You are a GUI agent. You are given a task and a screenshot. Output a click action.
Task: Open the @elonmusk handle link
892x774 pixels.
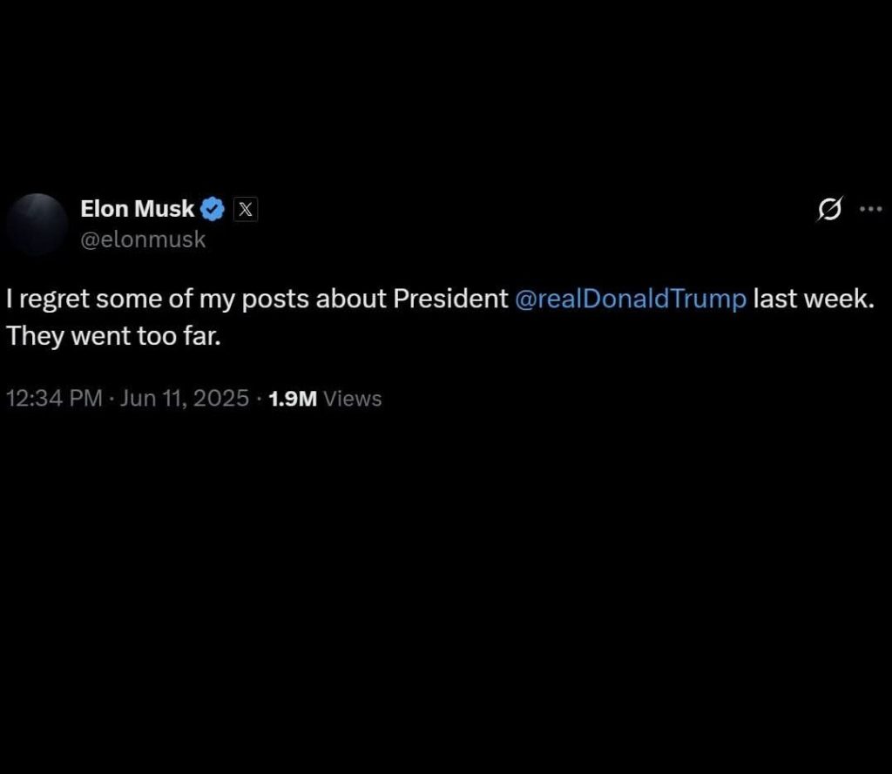click(x=143, y=240)
